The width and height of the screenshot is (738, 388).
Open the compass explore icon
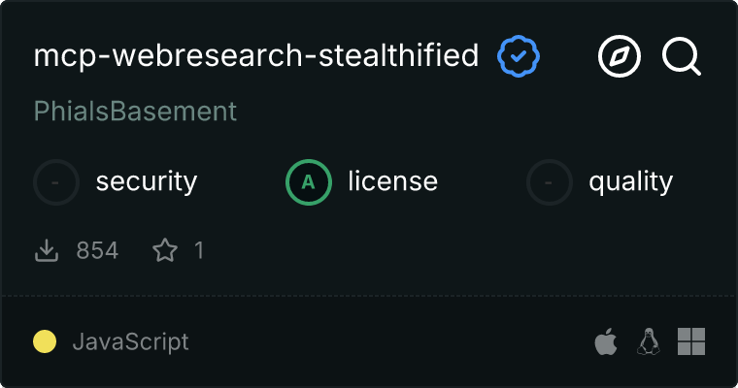coord(620,57)
